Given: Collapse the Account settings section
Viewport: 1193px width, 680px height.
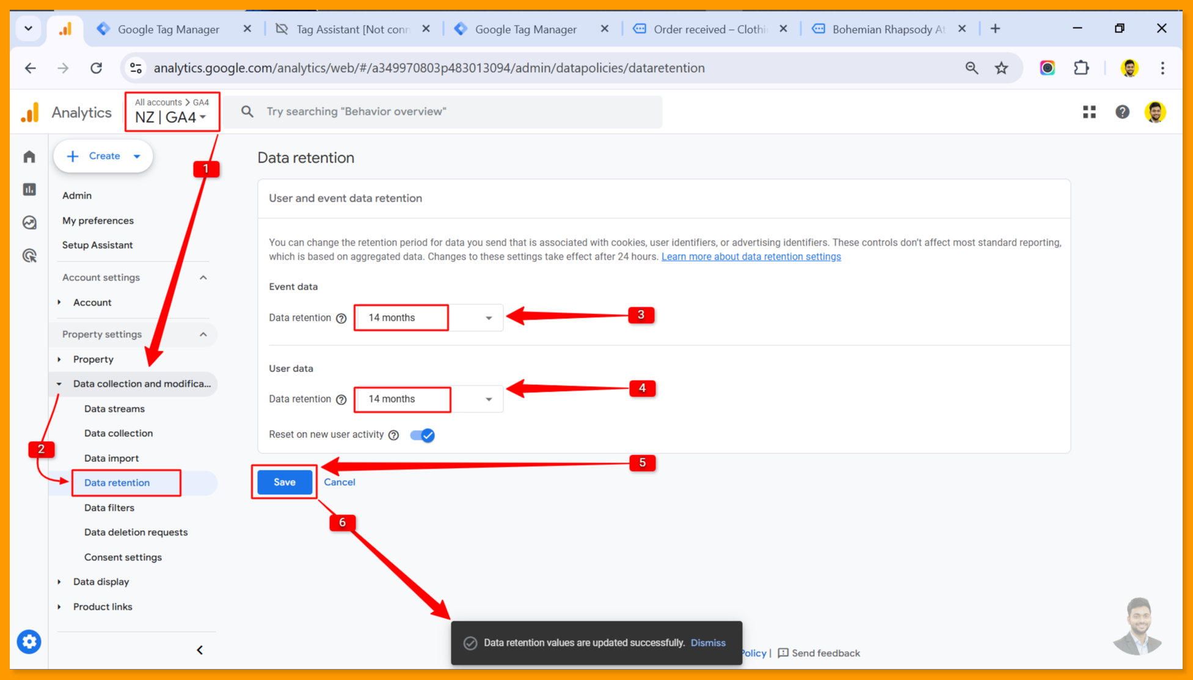Looking at the screenshot, I should (203, 277).
